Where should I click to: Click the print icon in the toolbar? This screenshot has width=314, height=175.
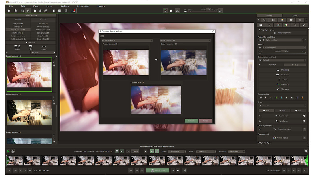40,11
